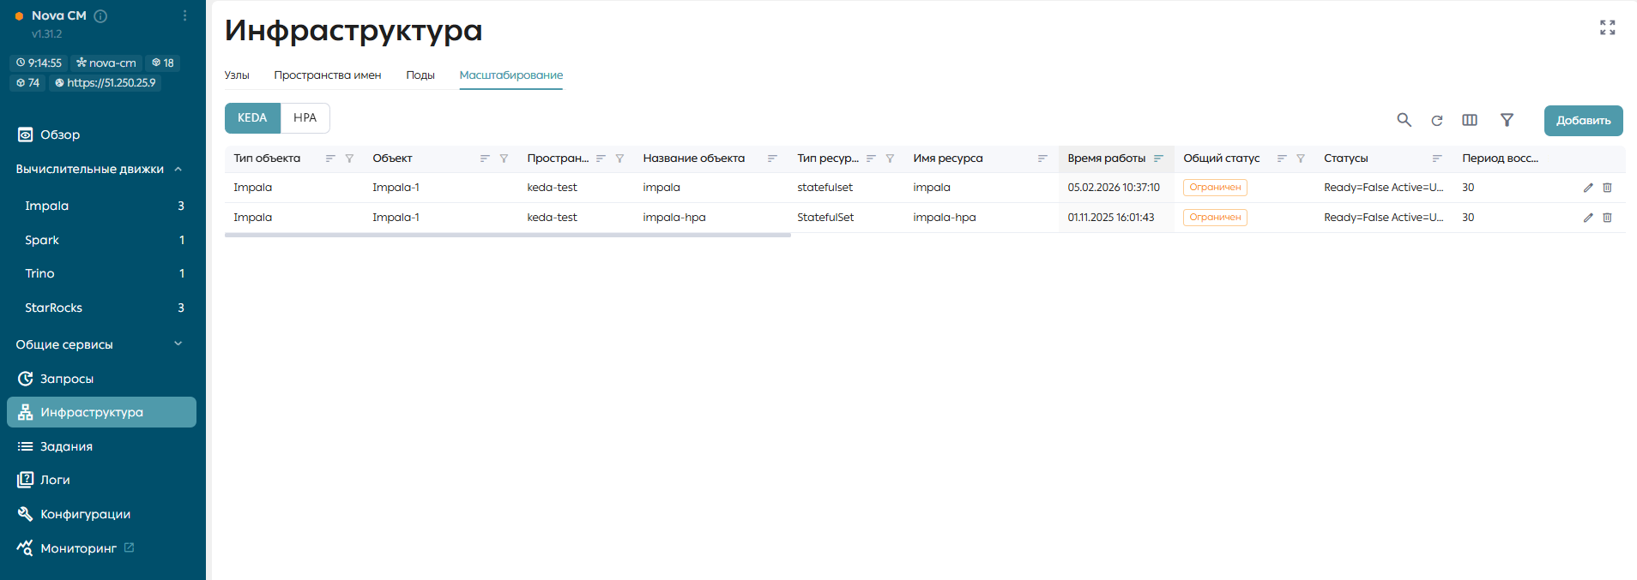Sort by Простран... column
Viewport: 1637px width, 580px height.
coord(601,158)
